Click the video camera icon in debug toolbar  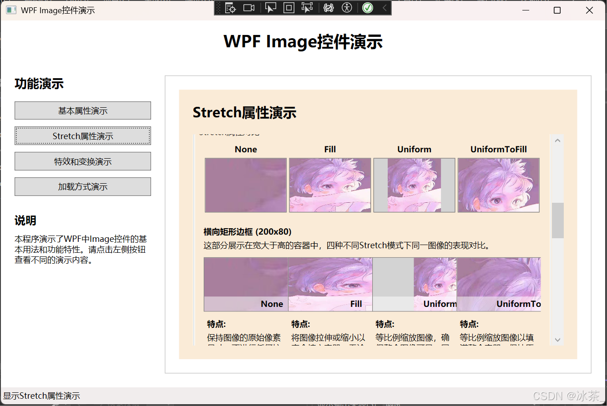[249, 8]
